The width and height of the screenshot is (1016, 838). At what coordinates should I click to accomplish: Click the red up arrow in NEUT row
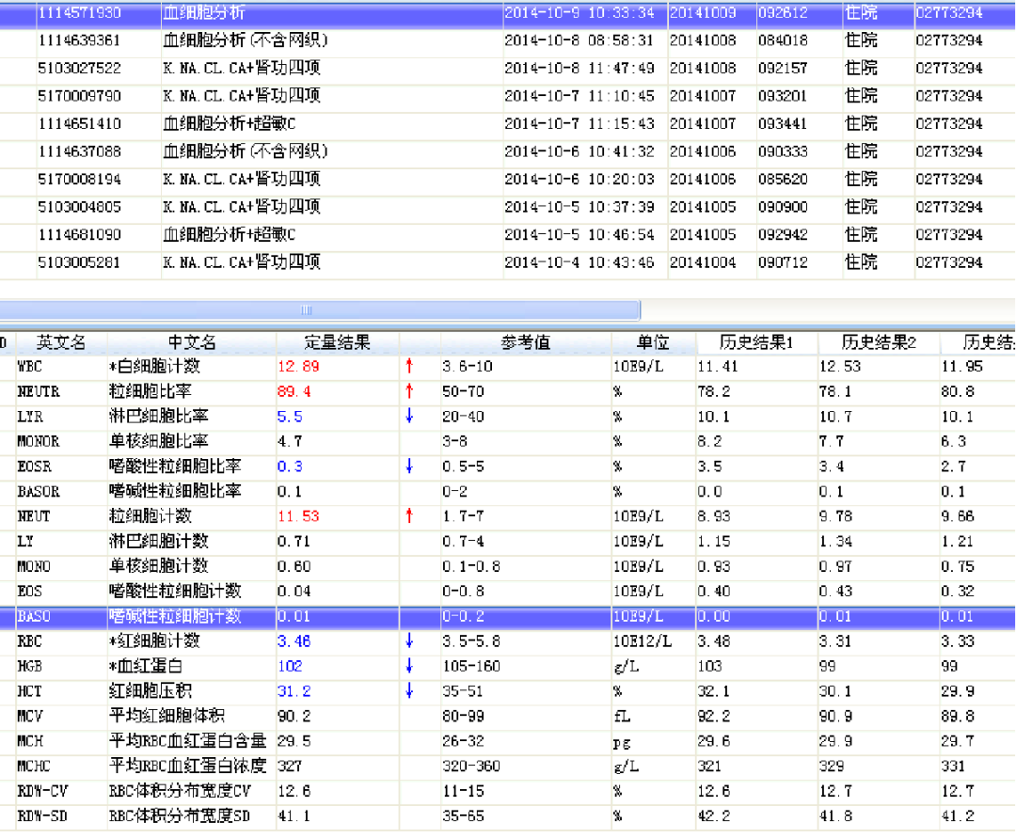pos(409,516)
